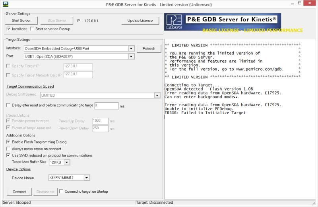318x207 pixels.
Task: Click the 'Device Options' heading
Action: click(x=18, y=169)
